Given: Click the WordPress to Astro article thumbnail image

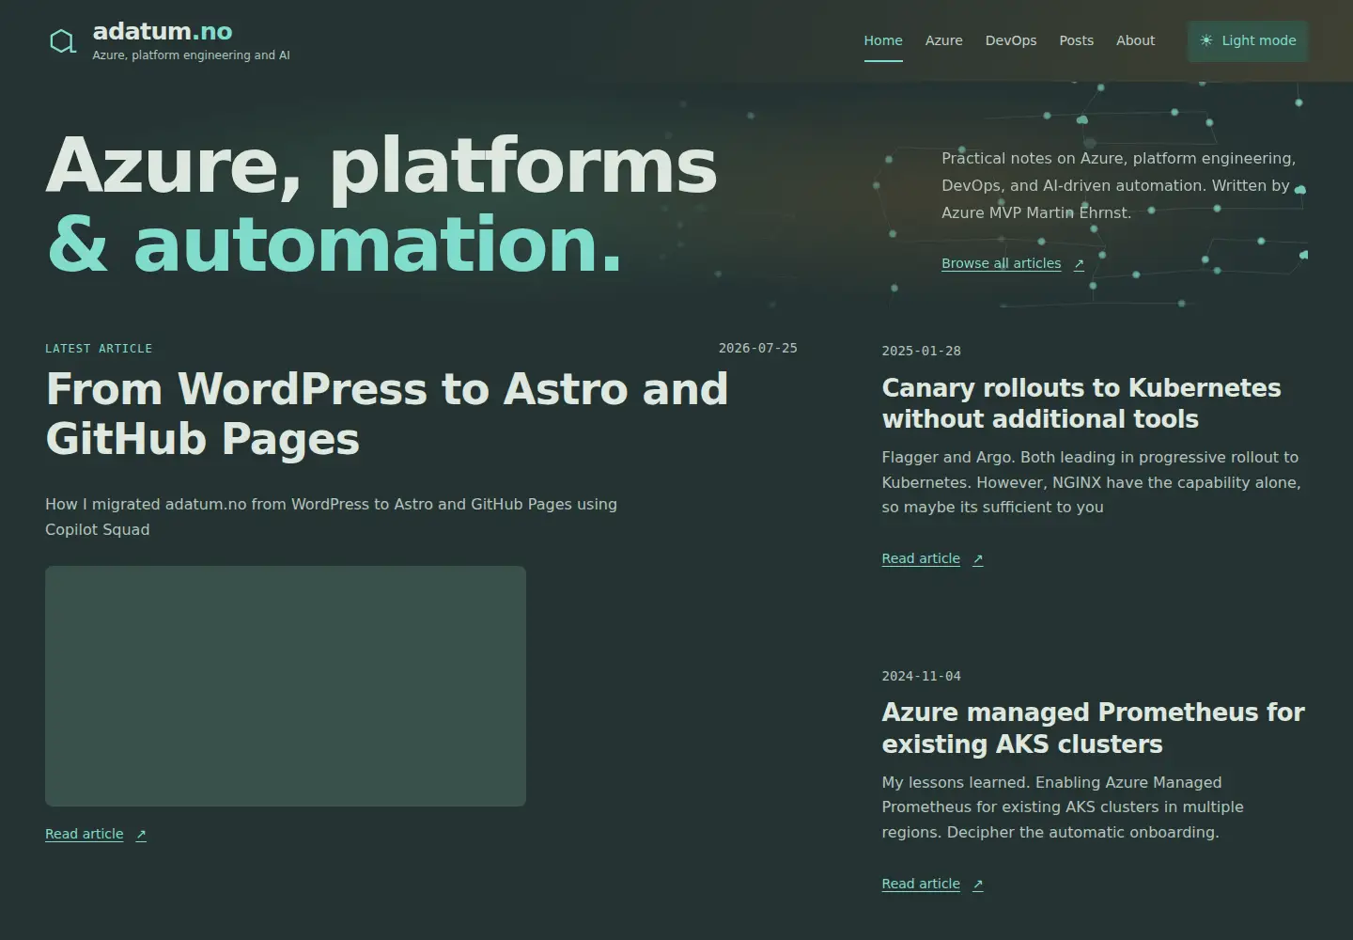Looking at the screenshot, I should (x=286, y=686).
